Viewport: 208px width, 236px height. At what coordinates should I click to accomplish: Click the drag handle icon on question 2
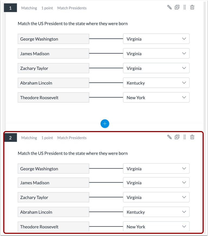185,137
